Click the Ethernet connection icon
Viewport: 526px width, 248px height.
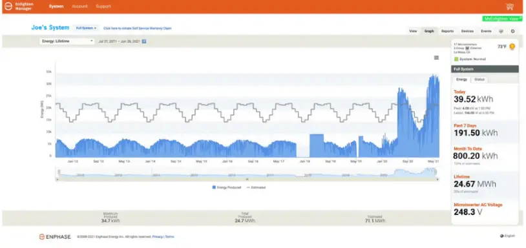pos(467,48)
